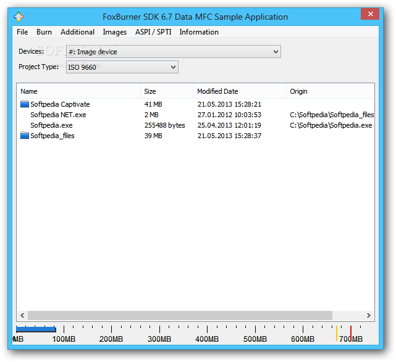Click the date 21.05.2013 15:28:21
Screen dimensions: 396x362
point(229,104)
